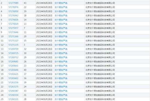Click registration link 57265646

[13, 70]
